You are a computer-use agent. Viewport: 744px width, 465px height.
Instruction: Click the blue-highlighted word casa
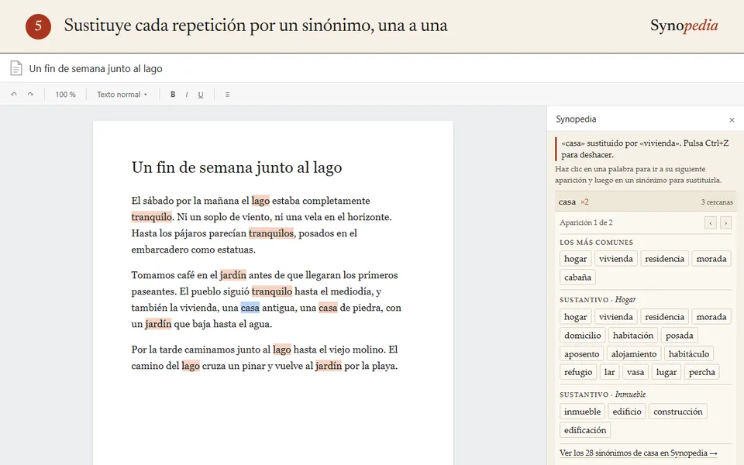pyautogui.click(x=250, y=308)
